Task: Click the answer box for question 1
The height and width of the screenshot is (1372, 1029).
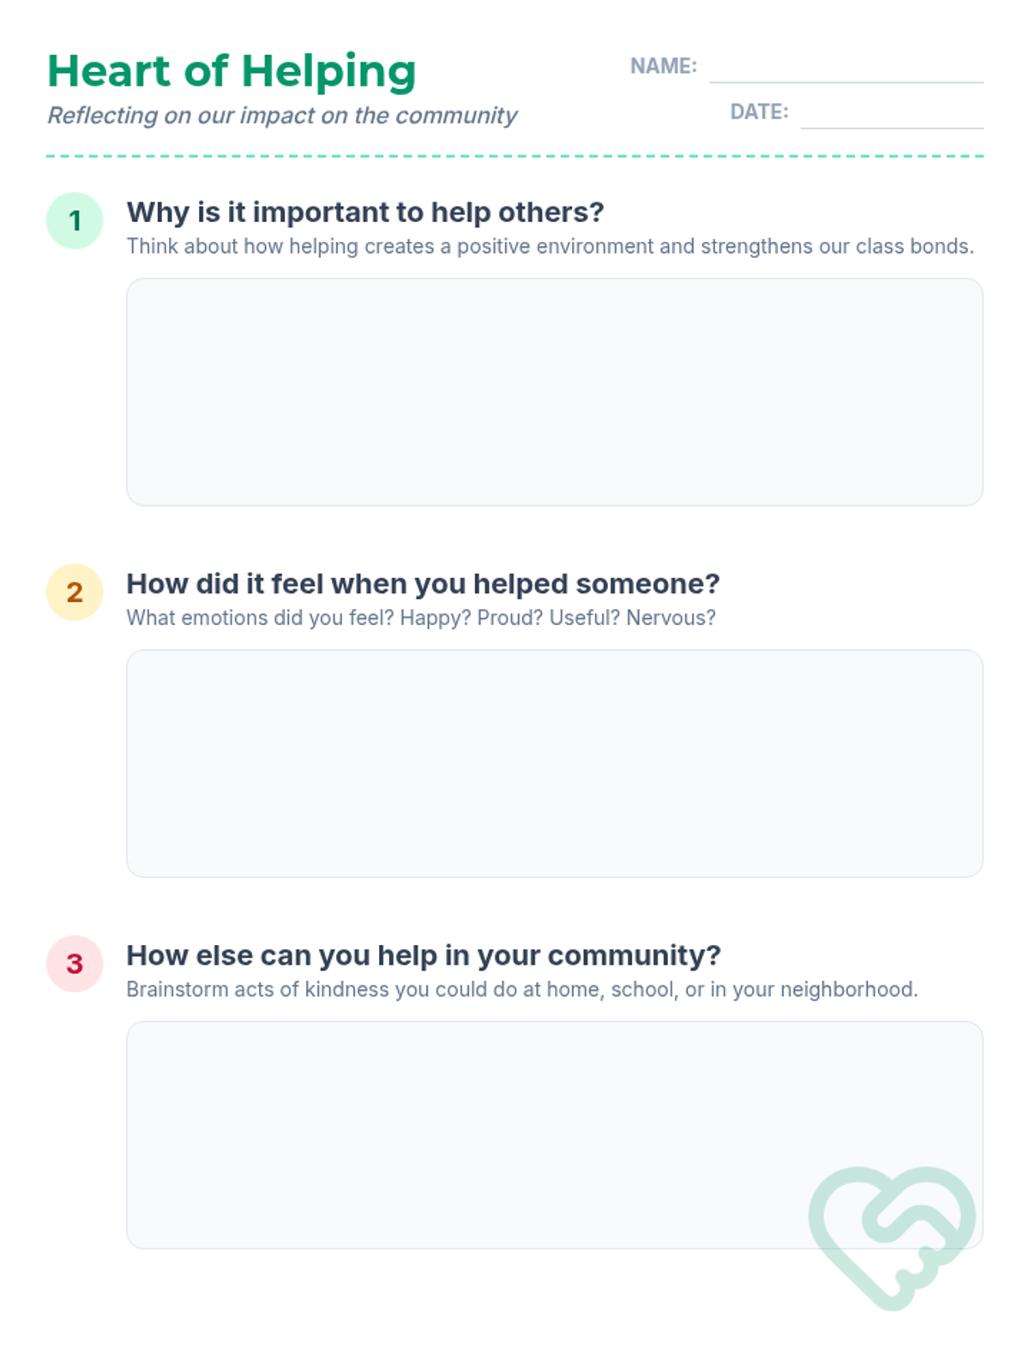Action: (555, 392)
